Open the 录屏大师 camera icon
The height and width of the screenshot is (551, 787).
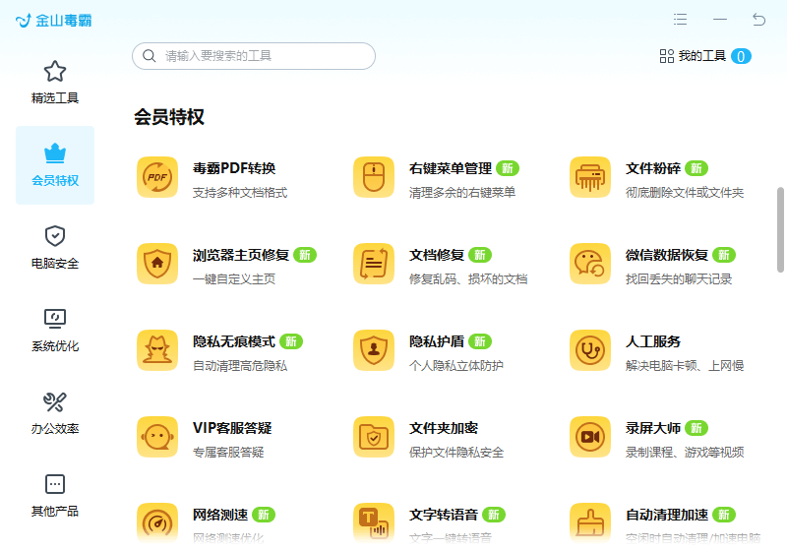(x=590, y=437)
